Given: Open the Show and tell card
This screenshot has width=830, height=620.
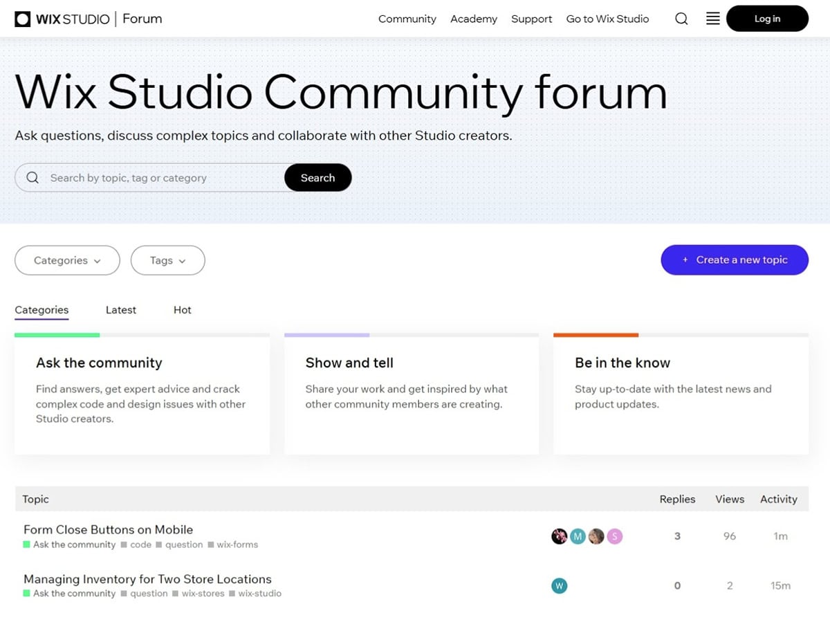Looking at the screenshot, I should pos(412,394).
